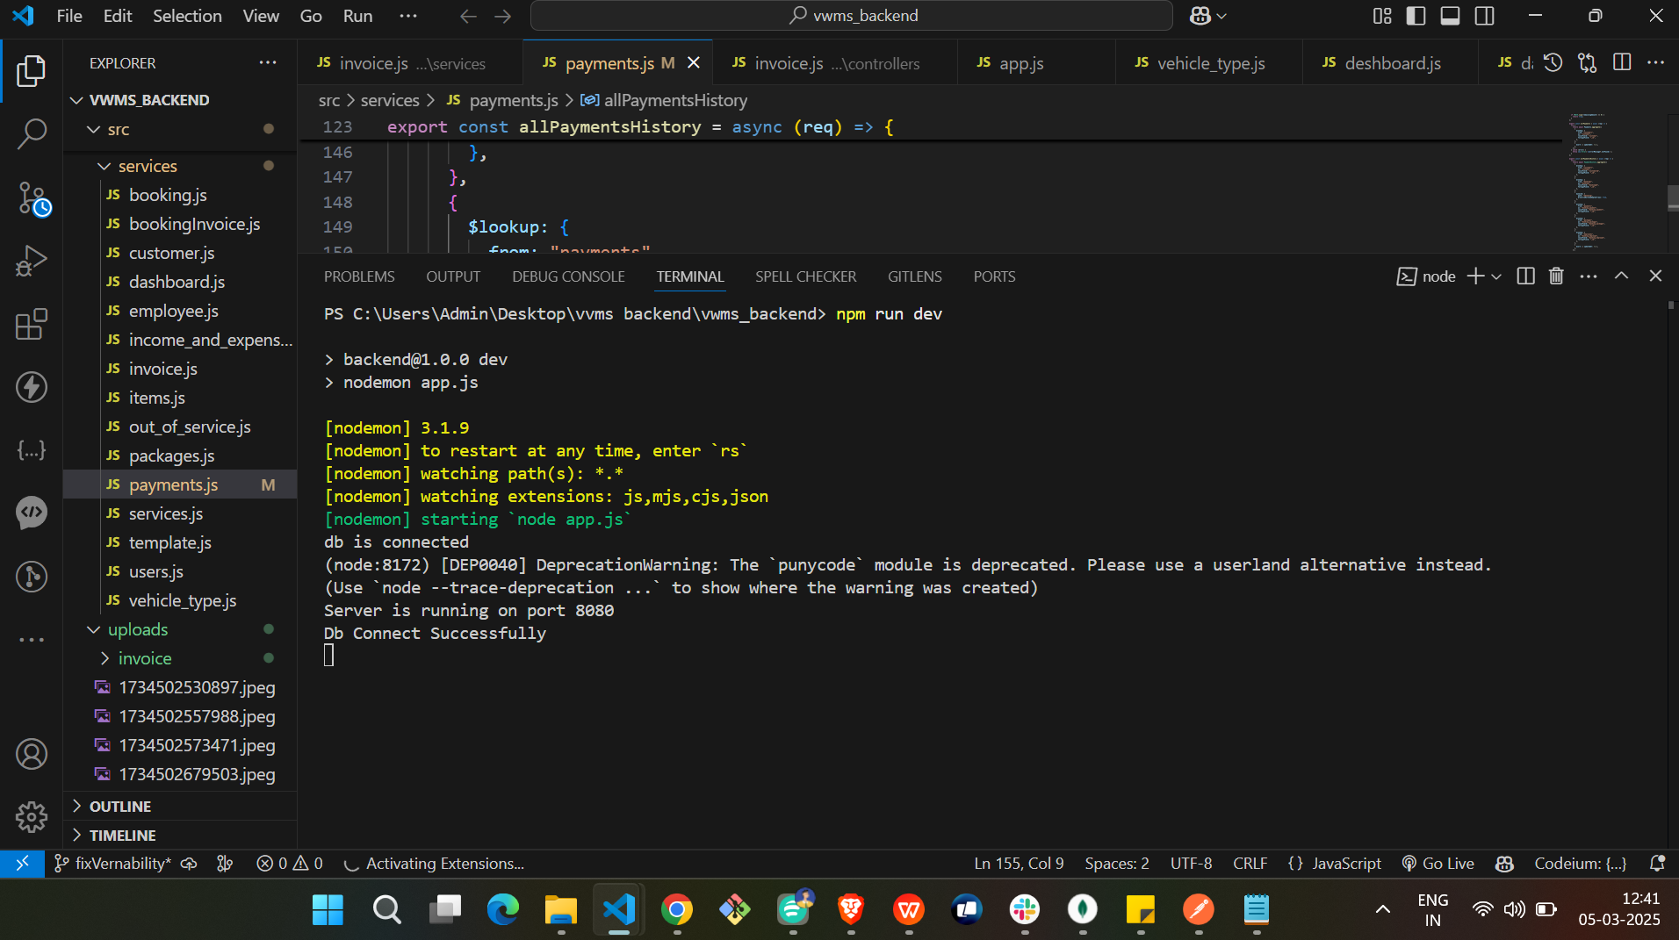Toggle the bottom Panel layout button
The width and height of the screenshot is (1679, 940).
[1450, 16]
